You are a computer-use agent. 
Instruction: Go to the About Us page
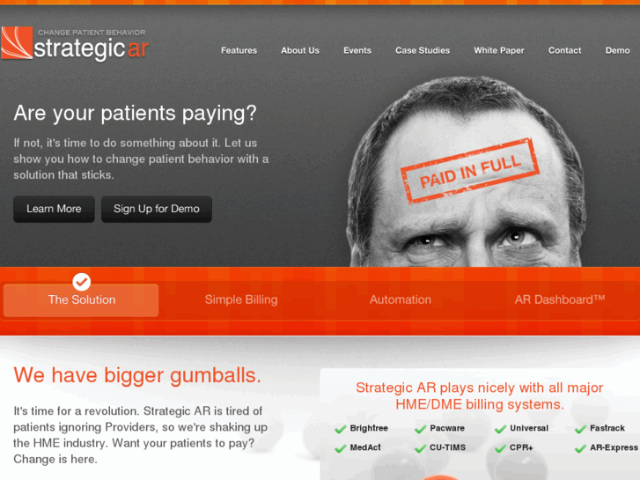point(300,51)
